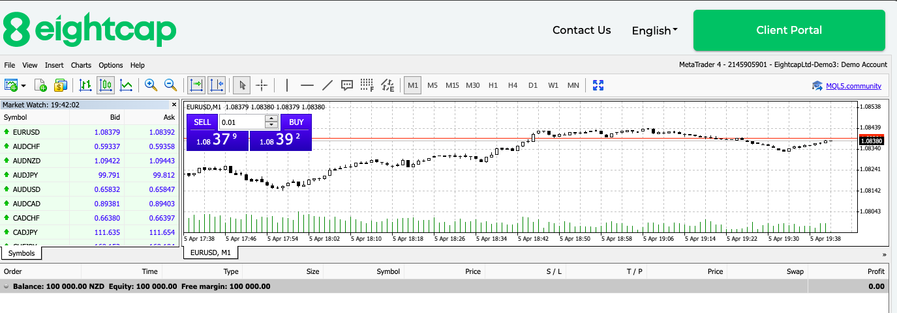Expand the new chart dropdown arrow
897x313 pixels.
(x=23, y=85)
